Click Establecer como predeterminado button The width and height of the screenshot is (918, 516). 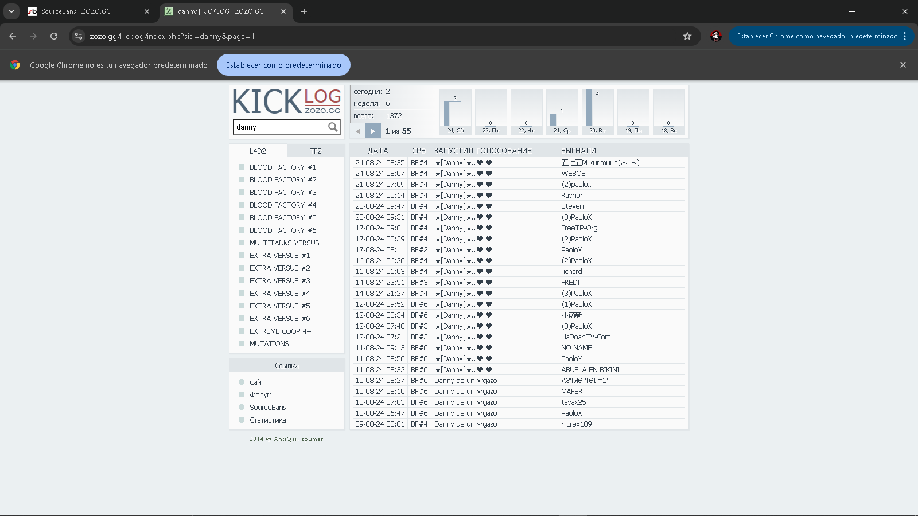(283, 65)
